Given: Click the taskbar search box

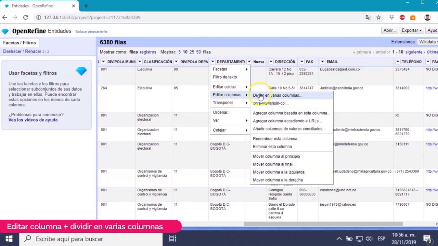Looking at the screenshot, I should point(91,239).
